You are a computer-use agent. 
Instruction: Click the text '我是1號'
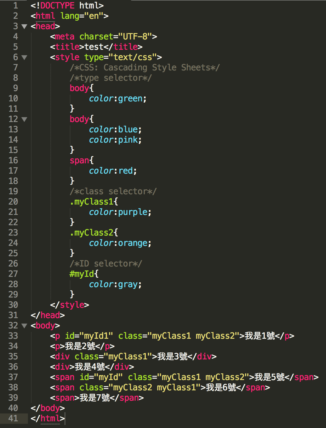[x=260, y=336]
